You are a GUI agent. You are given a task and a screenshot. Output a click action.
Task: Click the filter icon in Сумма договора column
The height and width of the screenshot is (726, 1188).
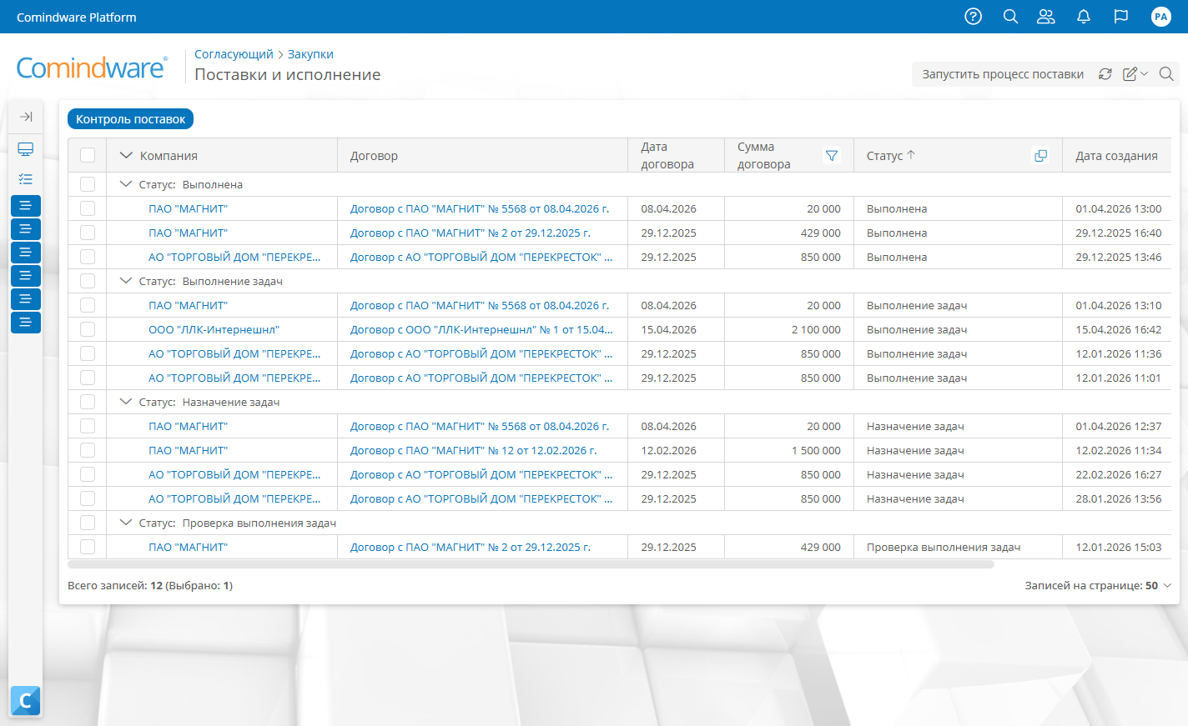coord(832,156)
